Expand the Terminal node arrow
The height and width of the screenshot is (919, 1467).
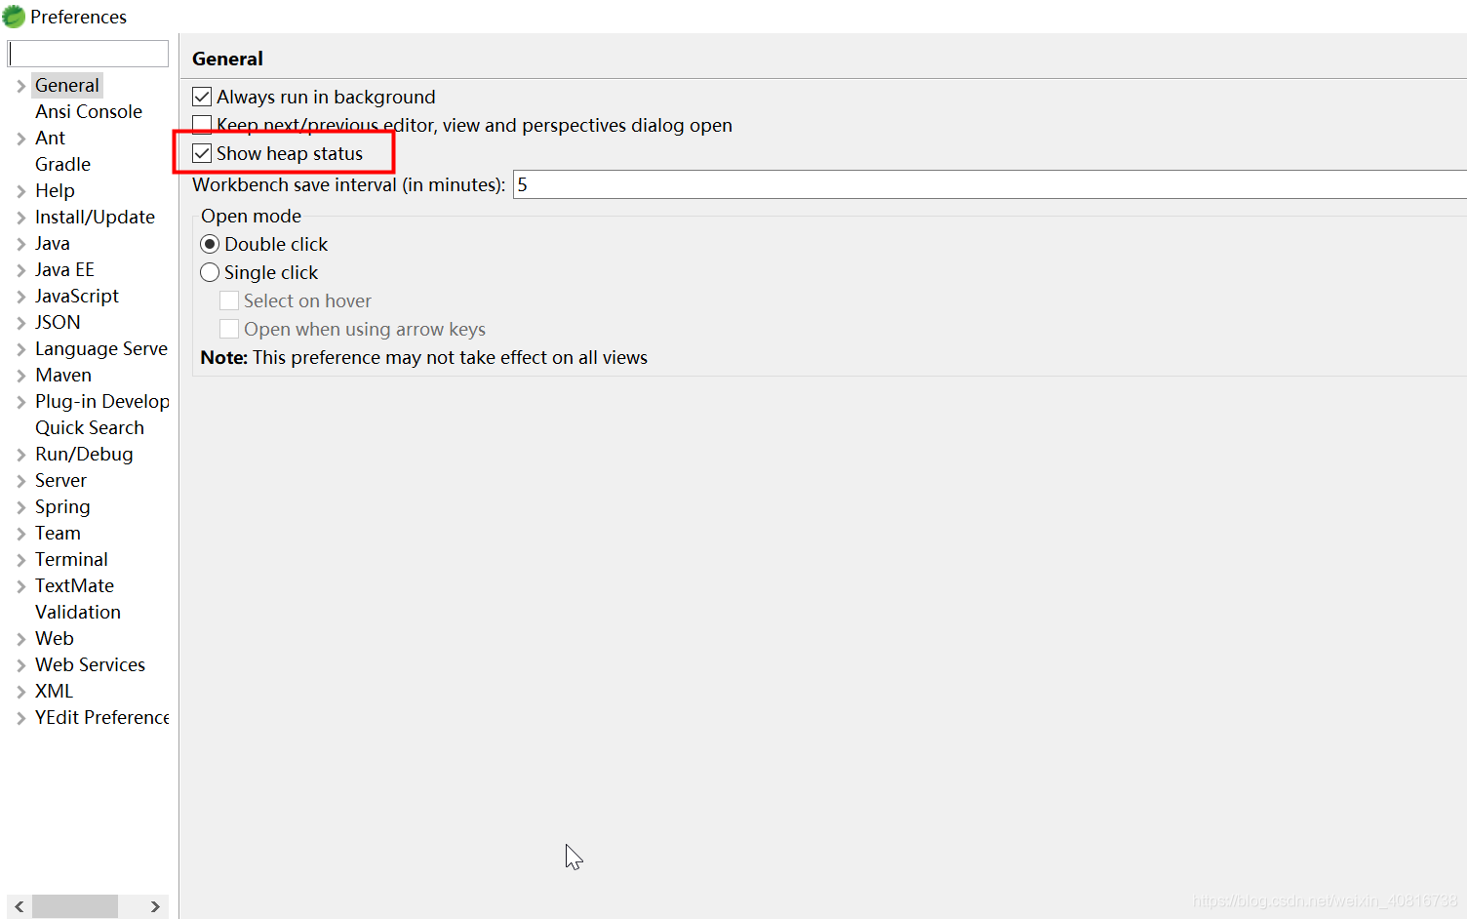click(x=20, y=560)
